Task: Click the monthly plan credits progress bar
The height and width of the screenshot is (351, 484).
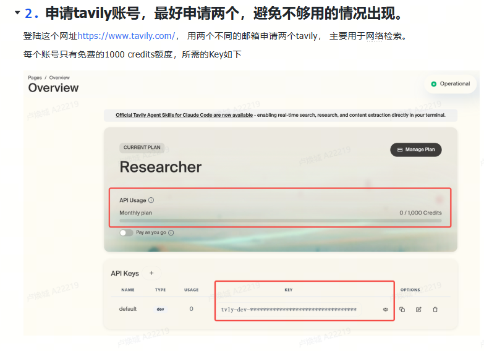Action: 281,221
